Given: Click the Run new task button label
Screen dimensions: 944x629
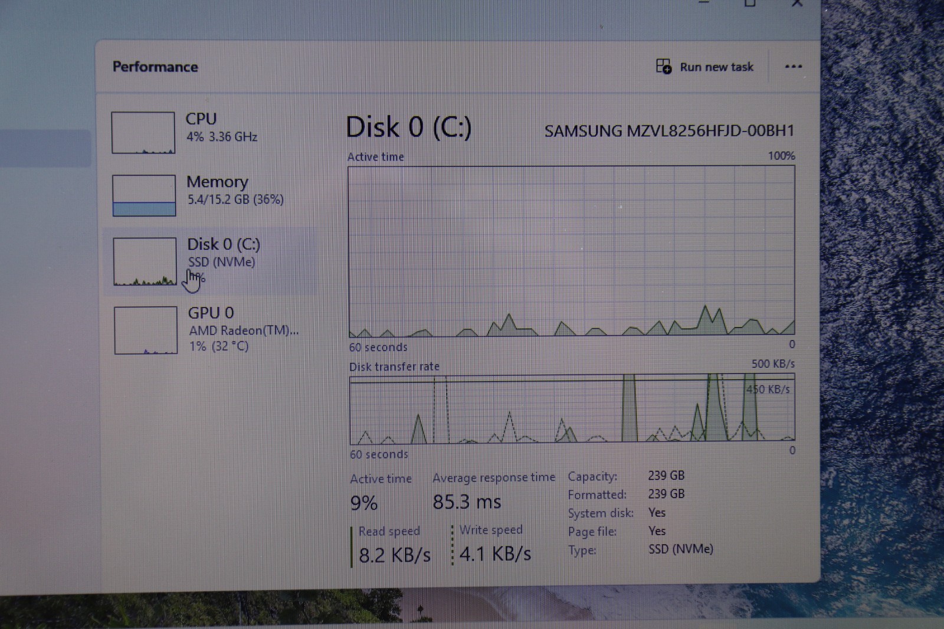Looking at the screenshot, I should coord(716,67).
